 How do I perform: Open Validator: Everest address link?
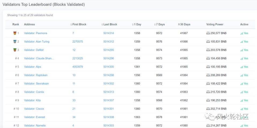pos(35,117)
